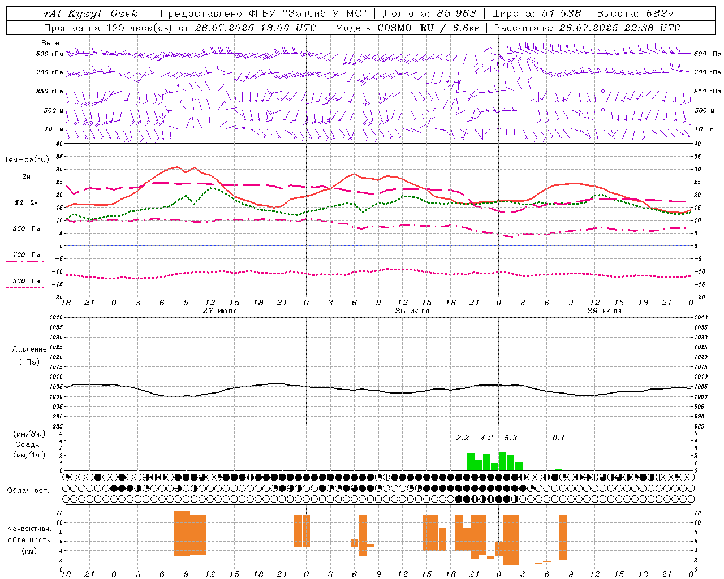Click the Тем-ра(°C) temperature panel label
Screen dimensions: 724x579
pyautogui.click(x=27, y=160)
